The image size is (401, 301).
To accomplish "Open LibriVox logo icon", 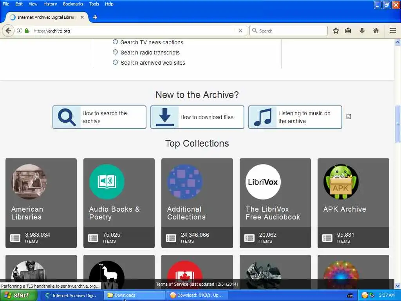I will (263, 182).
